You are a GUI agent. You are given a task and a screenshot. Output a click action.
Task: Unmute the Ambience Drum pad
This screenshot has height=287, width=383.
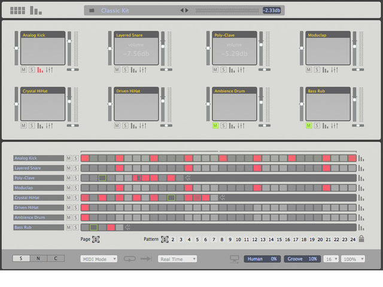pos(215,126)
